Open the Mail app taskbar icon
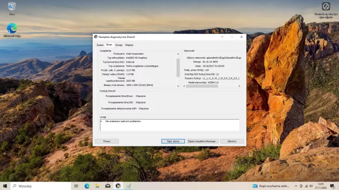Viewport: 339px width, 190px height. 108,186
